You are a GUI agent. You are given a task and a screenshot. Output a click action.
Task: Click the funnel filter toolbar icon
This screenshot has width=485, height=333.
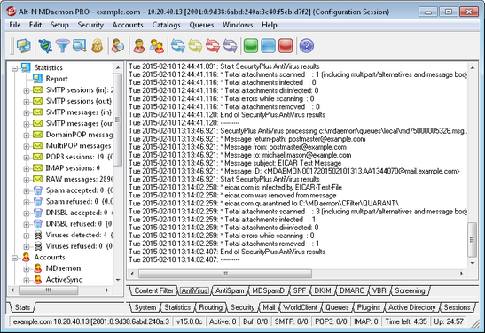click(62, 46)
